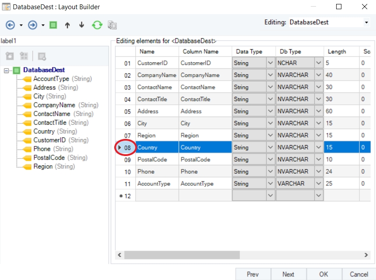Click the blue forward arrow toolbar icon

pos(32,25)
